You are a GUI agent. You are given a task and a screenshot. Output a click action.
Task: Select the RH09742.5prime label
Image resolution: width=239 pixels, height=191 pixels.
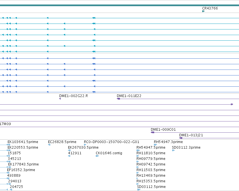tap(151, 164)
